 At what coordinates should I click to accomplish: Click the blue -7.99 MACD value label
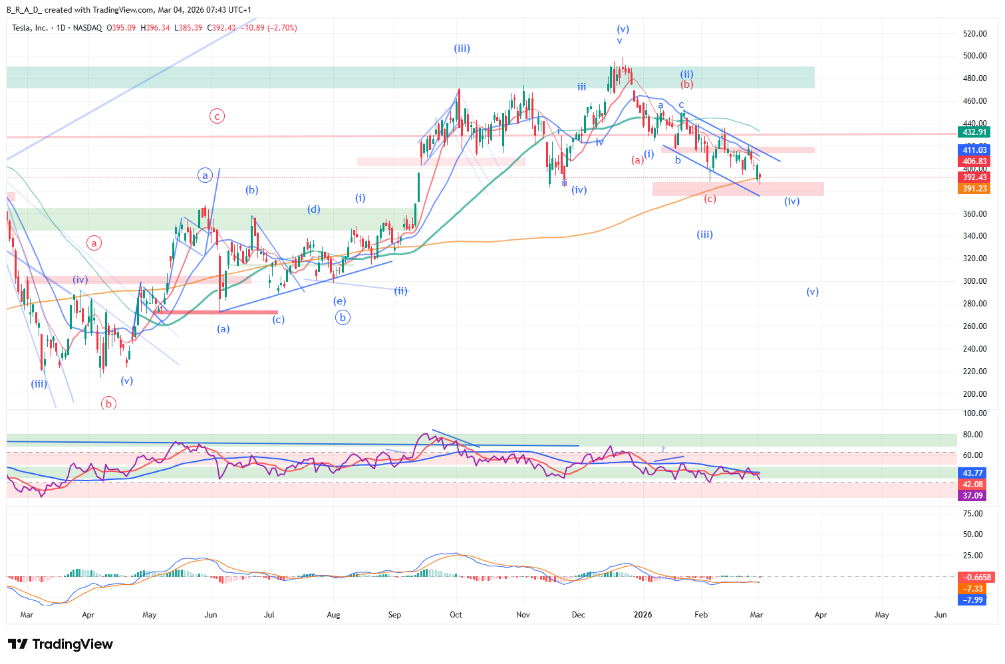[972, 600]
